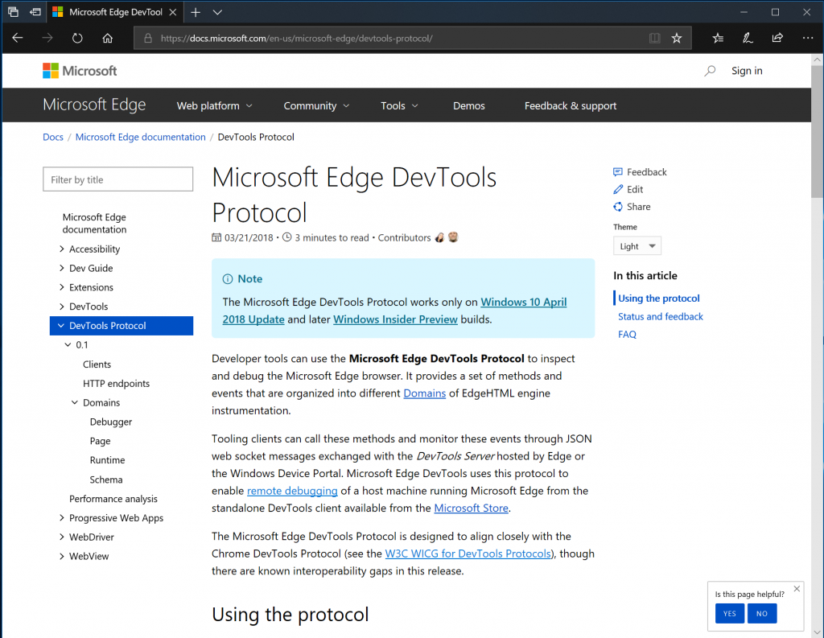This screenshot has width=824, height=638.
Task: Click the Sign in link
Action: click(747, 71)
